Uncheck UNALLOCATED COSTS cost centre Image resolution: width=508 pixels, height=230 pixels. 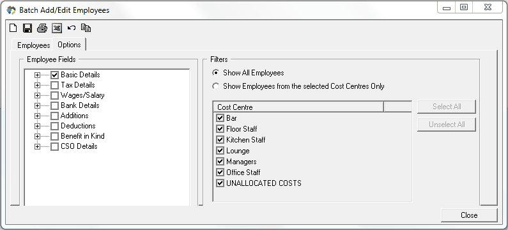tap(220, 183)
